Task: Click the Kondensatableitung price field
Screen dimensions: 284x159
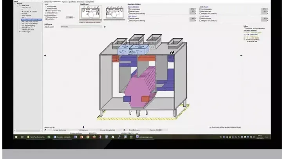Action: [x=69, y=17]
